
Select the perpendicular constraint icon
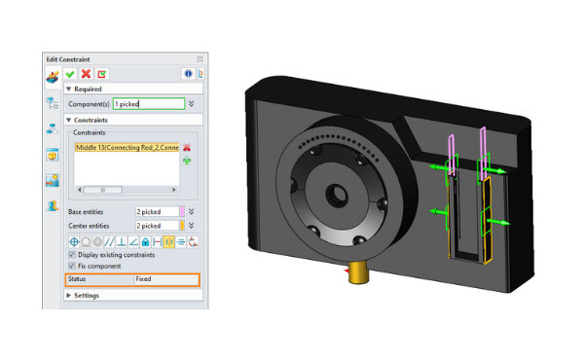pyautogui.click(x=121, y=242)
